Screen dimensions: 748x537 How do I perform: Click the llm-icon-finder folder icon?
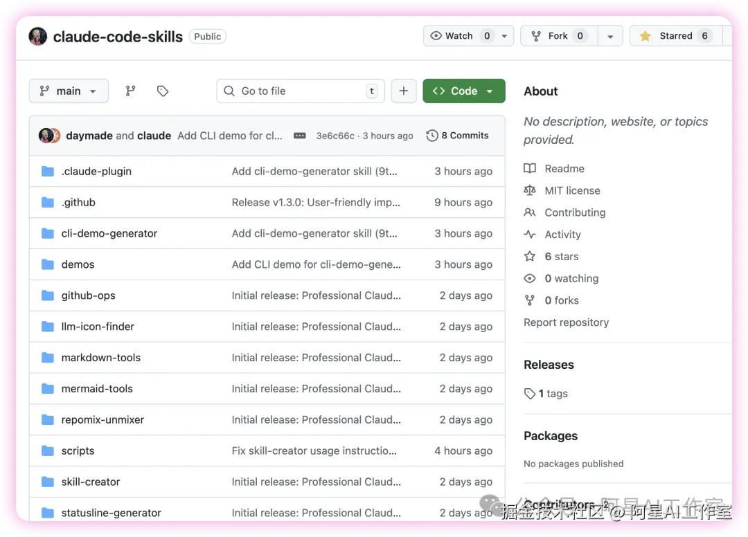(x=48, y=327)
